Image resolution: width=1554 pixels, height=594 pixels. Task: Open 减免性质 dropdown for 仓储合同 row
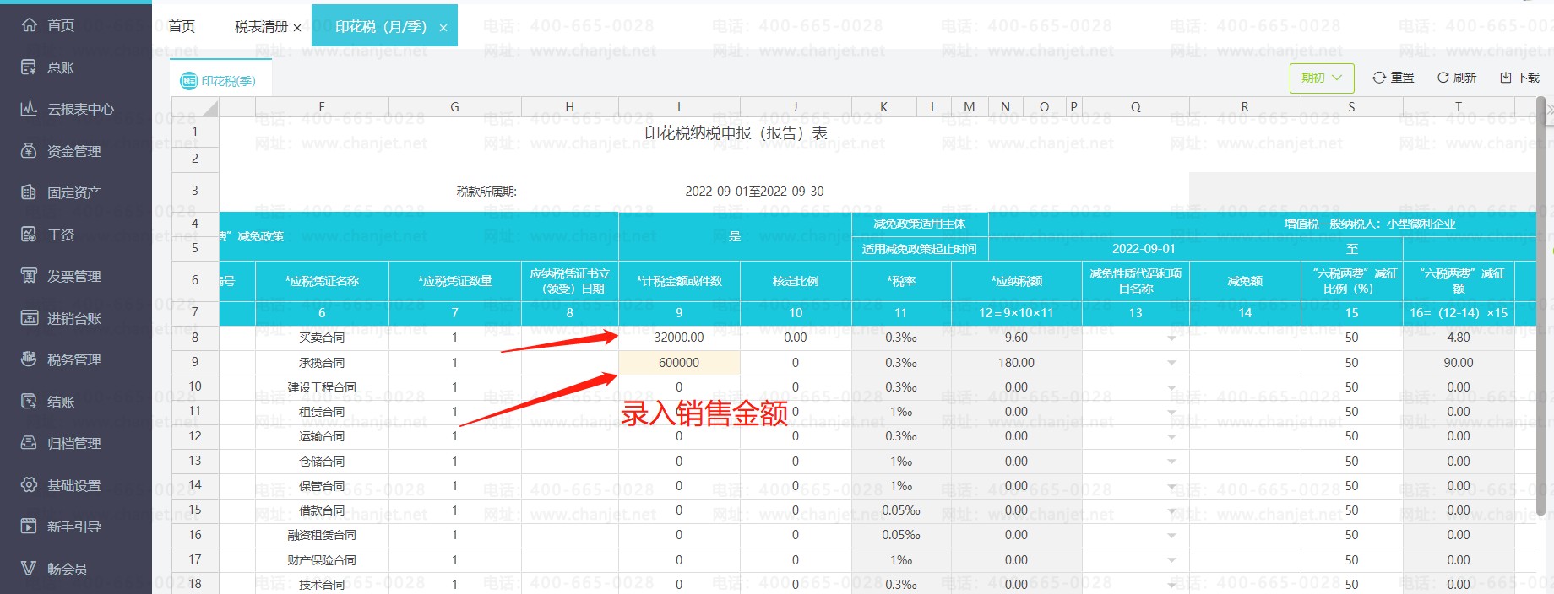click(1171, 462)
